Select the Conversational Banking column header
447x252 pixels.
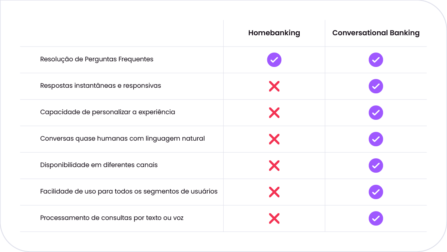click(x=376, y=33)
